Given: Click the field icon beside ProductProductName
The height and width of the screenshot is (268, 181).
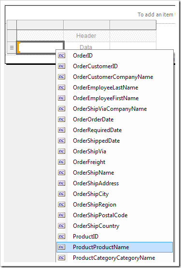Looking at the screenshot, I should click(62, 247).
